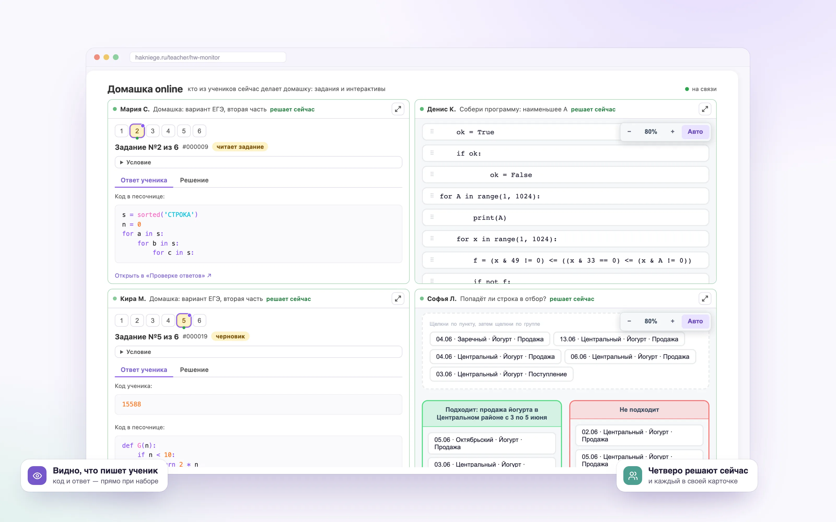Click student answer value '15588'
The image size is (836, 522).
point(132,404)
